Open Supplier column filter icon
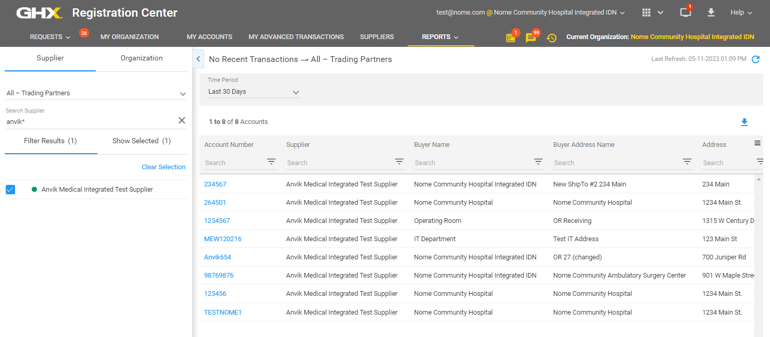Image resolution: width=770 pixels, height=337 pixels. [399, 161]
